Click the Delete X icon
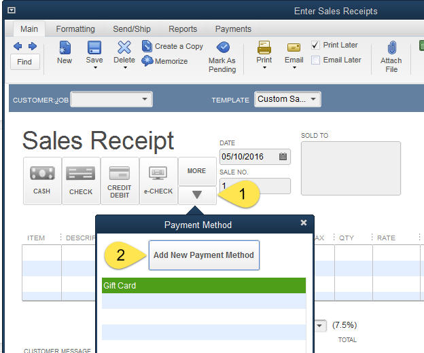Image resolution: width=424 pixels, height=353 pixels. 124,48
